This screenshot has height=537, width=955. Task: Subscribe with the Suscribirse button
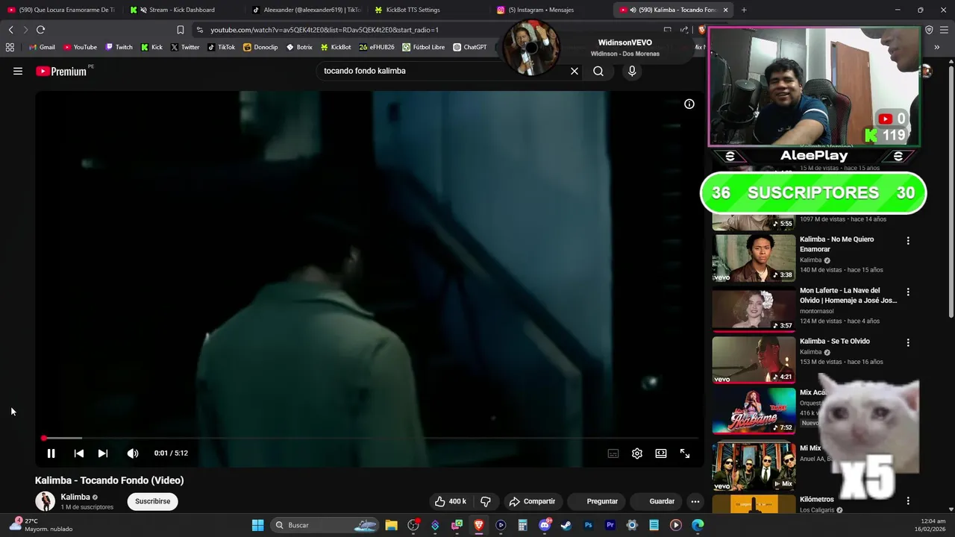[x=153, y=501]
